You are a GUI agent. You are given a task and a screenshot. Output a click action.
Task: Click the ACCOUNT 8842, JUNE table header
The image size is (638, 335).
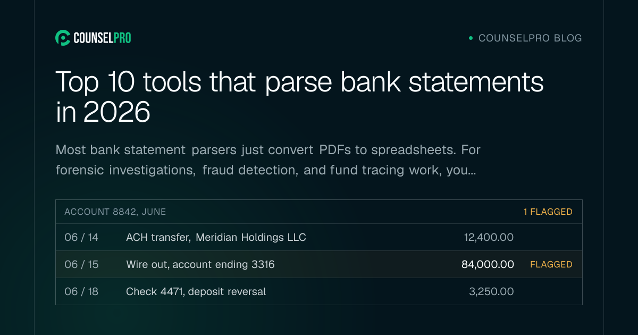click(x=115, y=212)
